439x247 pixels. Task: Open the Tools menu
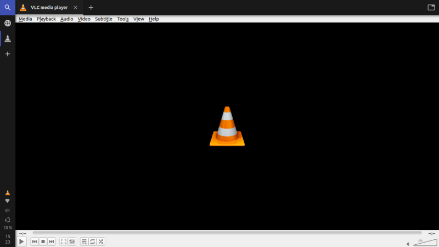[x=122, y=19]
